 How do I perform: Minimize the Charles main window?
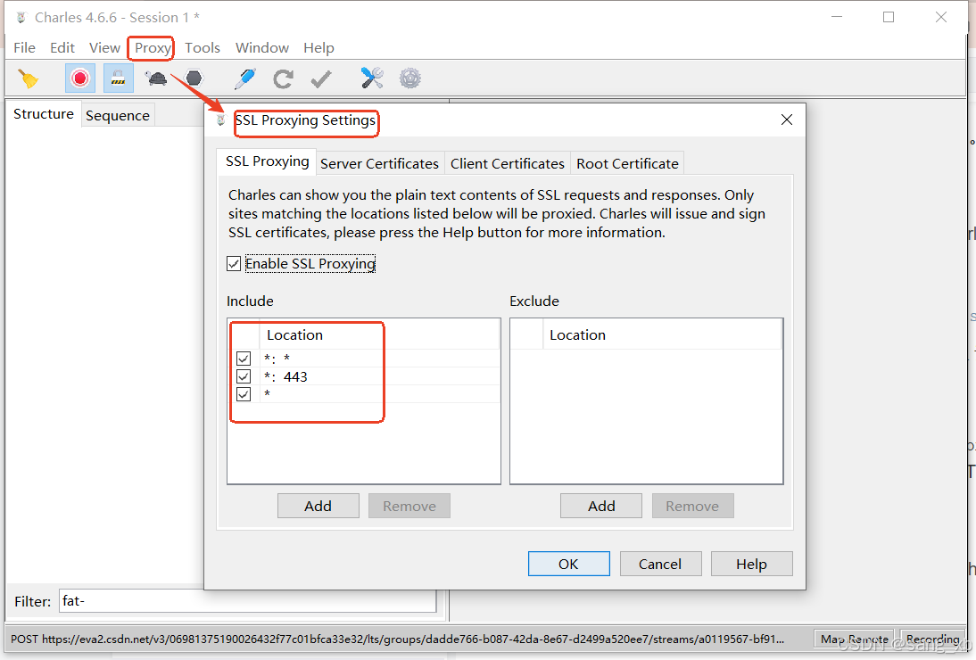[x=837, y=18]
